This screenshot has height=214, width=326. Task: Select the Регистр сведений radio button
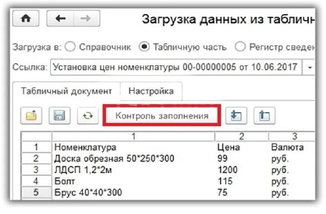pyautogui.click(x=240, y=47)
